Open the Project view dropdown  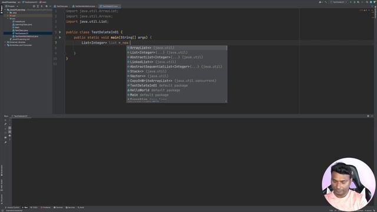(12, 6)
